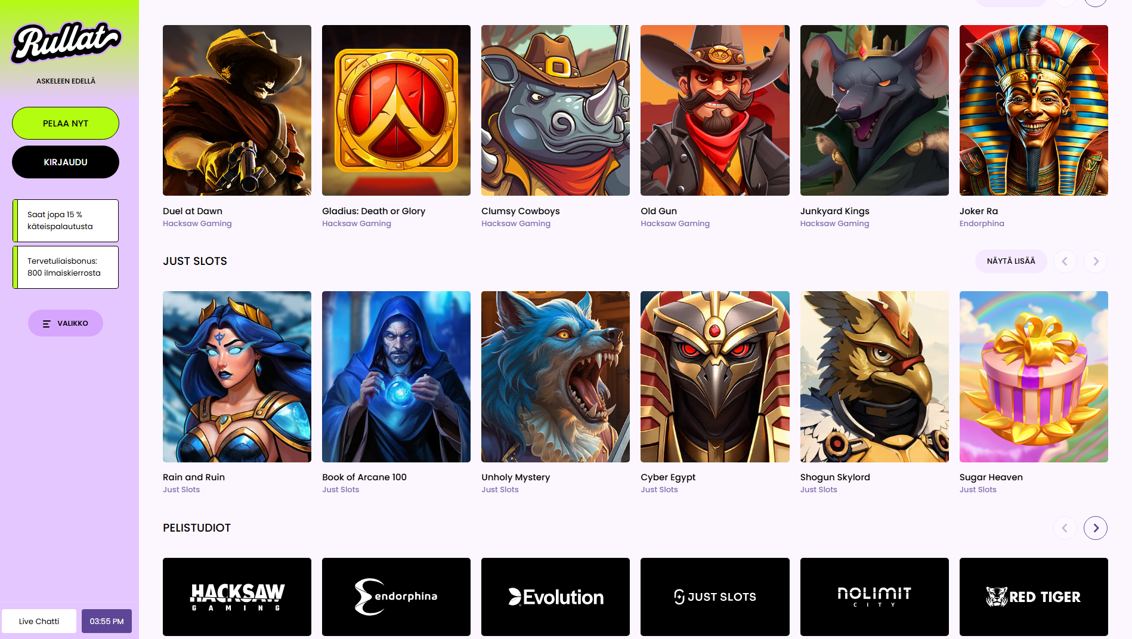Viewport: 1132px width, 639px height.
Task: Open the Sugar Heaven game thumbnail
Action: (1034, 376)
